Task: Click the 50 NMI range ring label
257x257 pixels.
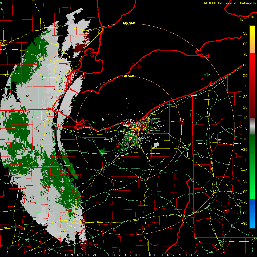Action: [128, 76]
